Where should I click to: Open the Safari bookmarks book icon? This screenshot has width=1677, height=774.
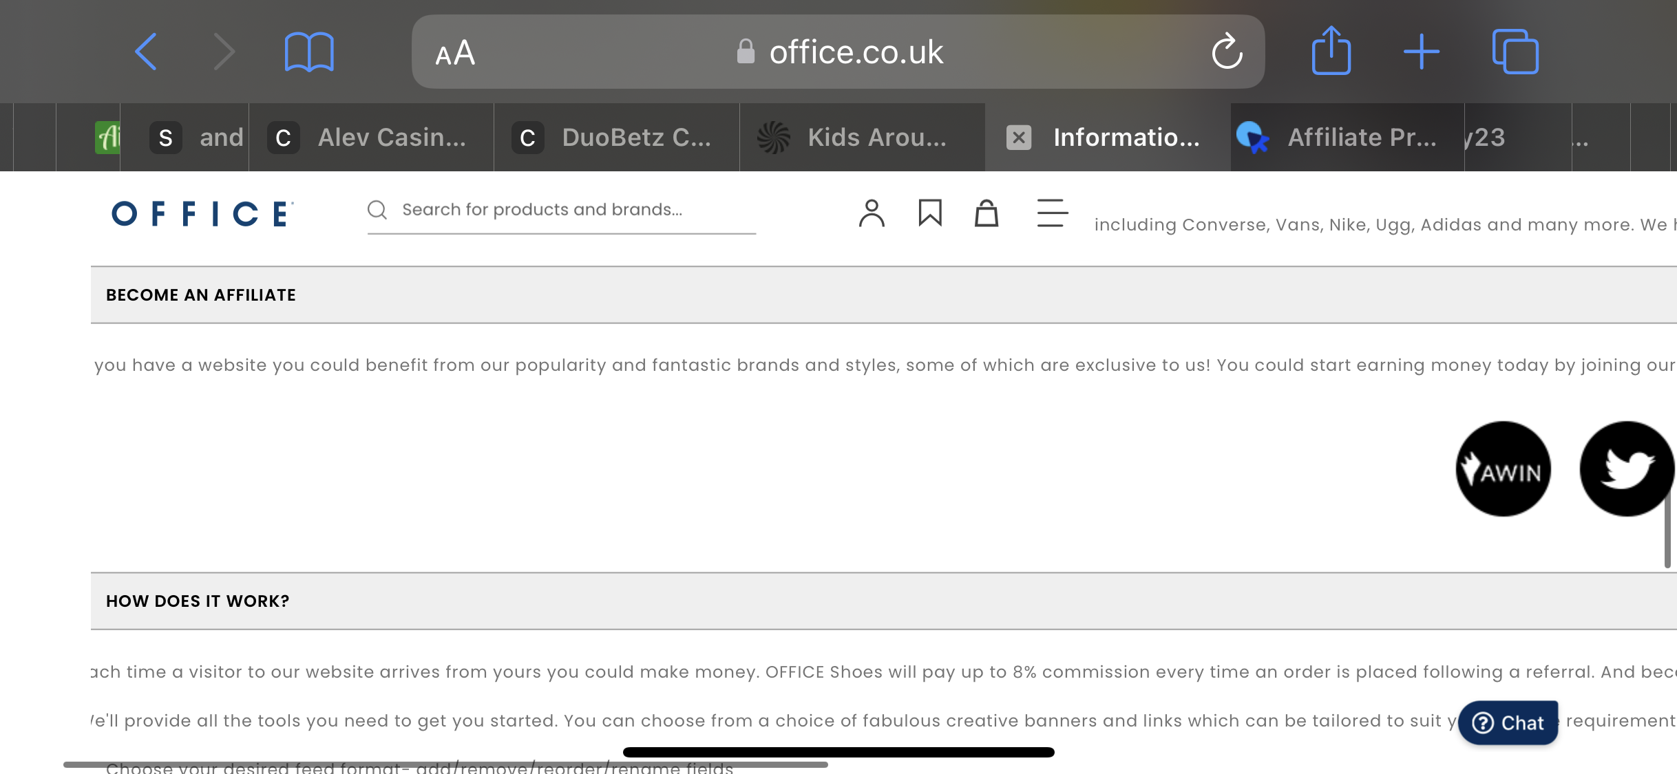(309, 52)
